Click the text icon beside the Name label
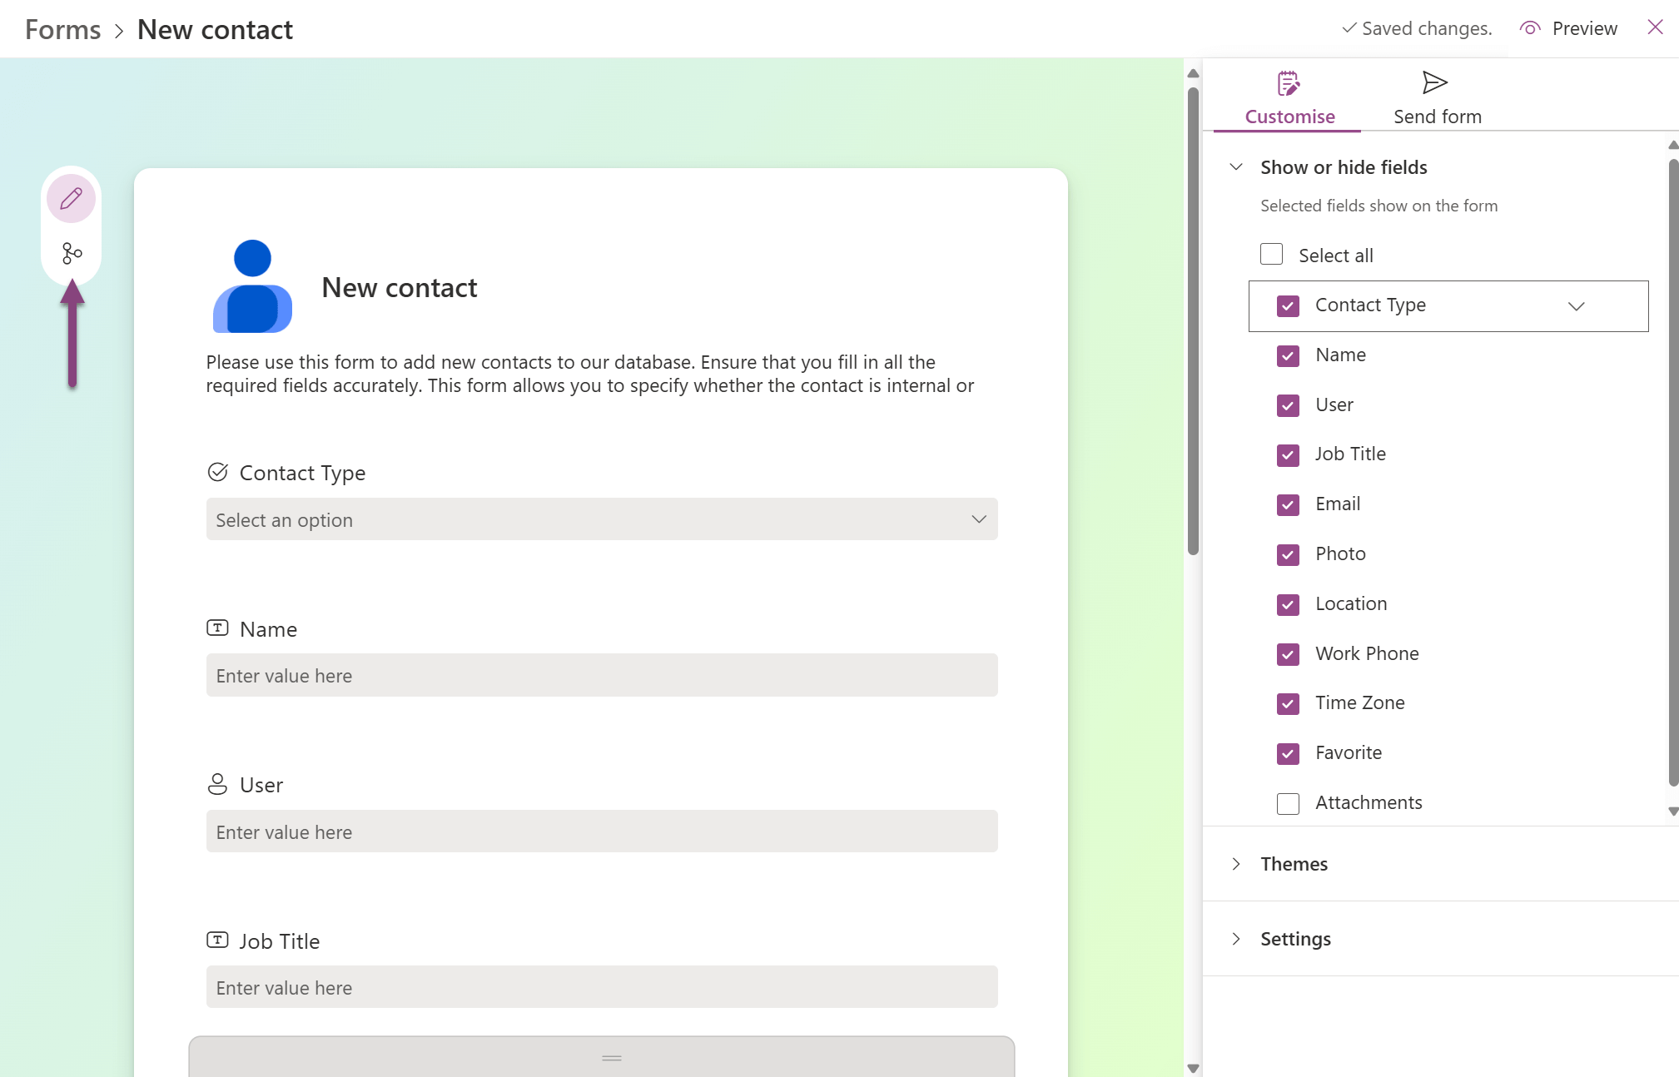Image resolution: width=1679 pixels, height=1077 pixels. pyautogui.click(x=217, y=628)
